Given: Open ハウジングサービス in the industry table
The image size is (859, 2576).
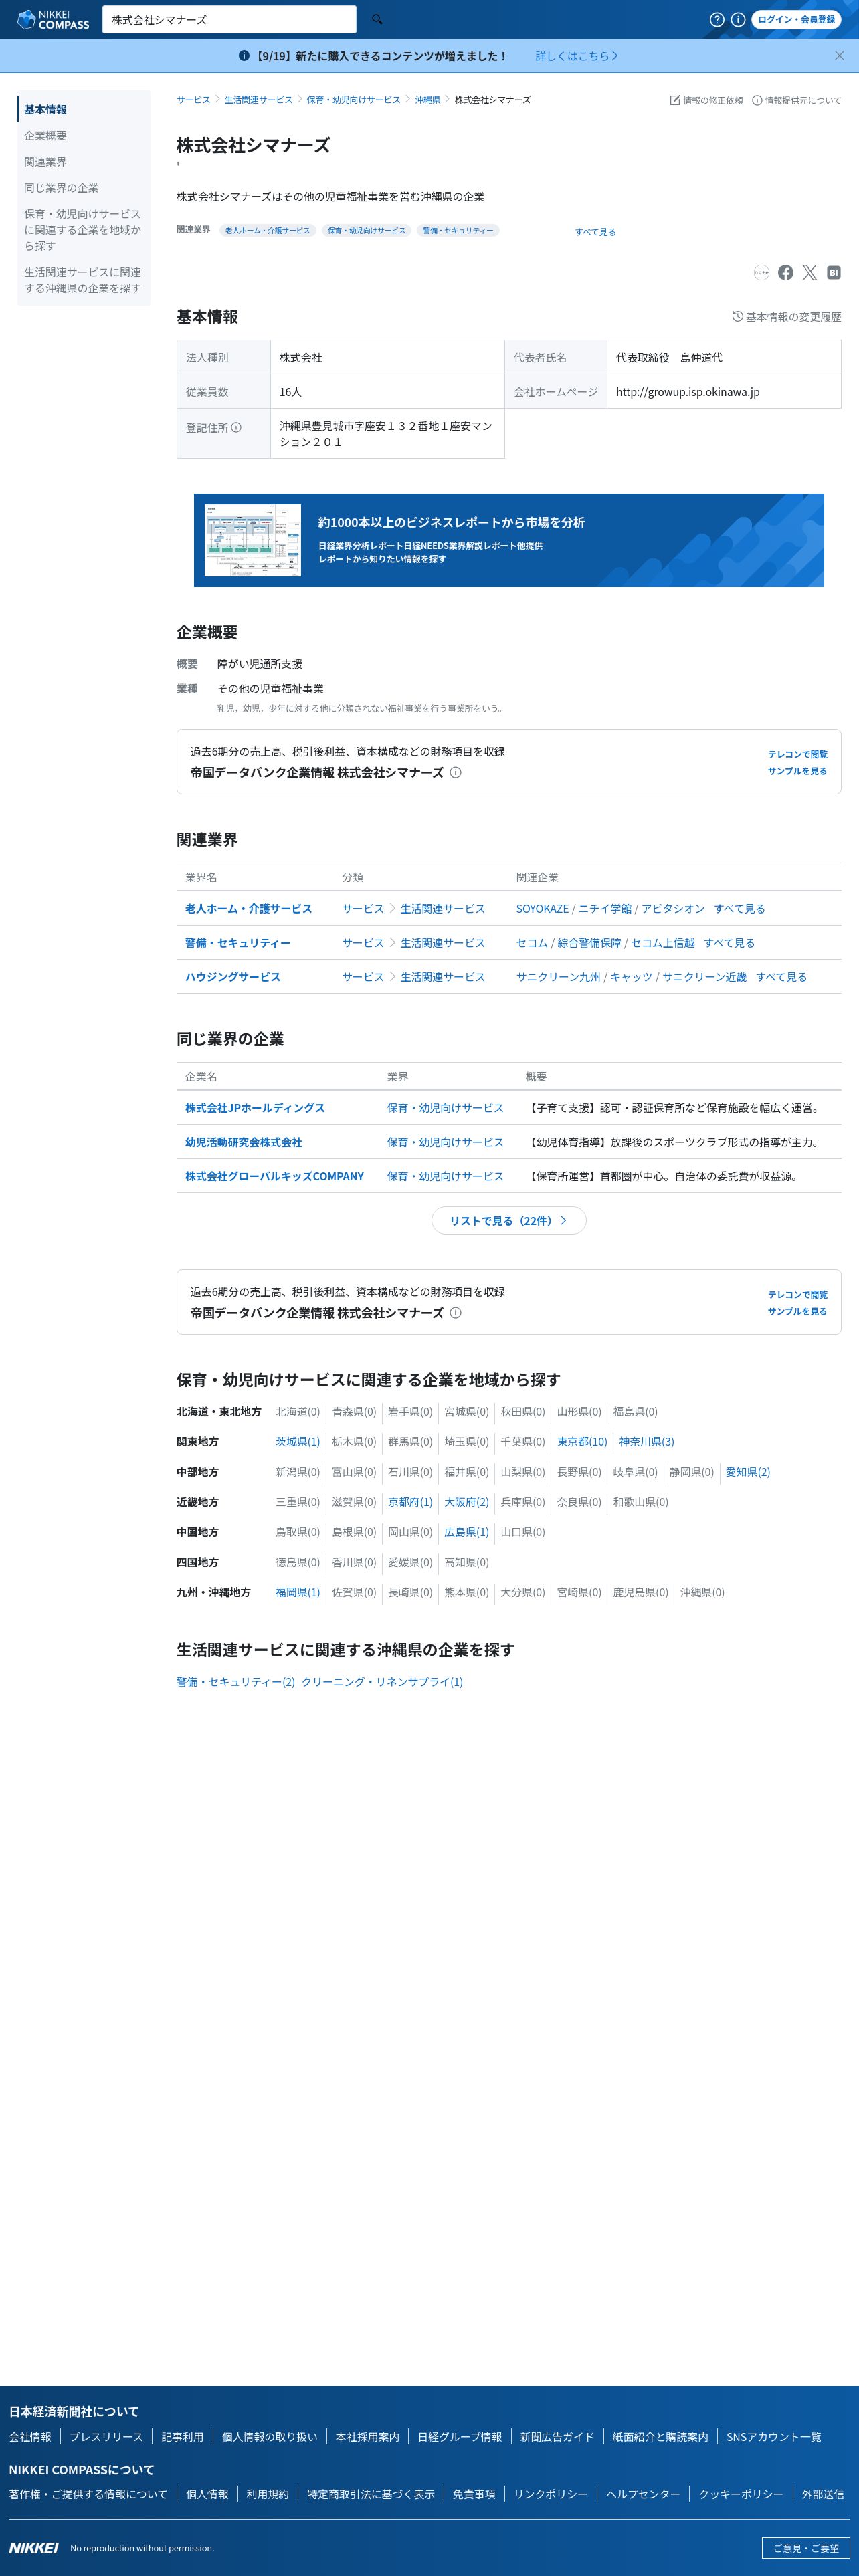Looking at the screenshot, I should pos(232,977).
